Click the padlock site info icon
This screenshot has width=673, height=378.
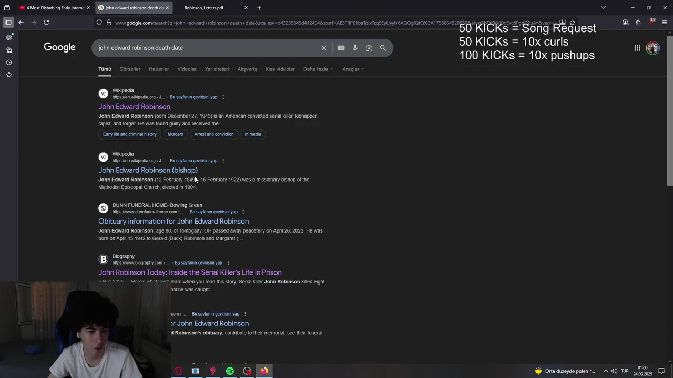[109, 23]
